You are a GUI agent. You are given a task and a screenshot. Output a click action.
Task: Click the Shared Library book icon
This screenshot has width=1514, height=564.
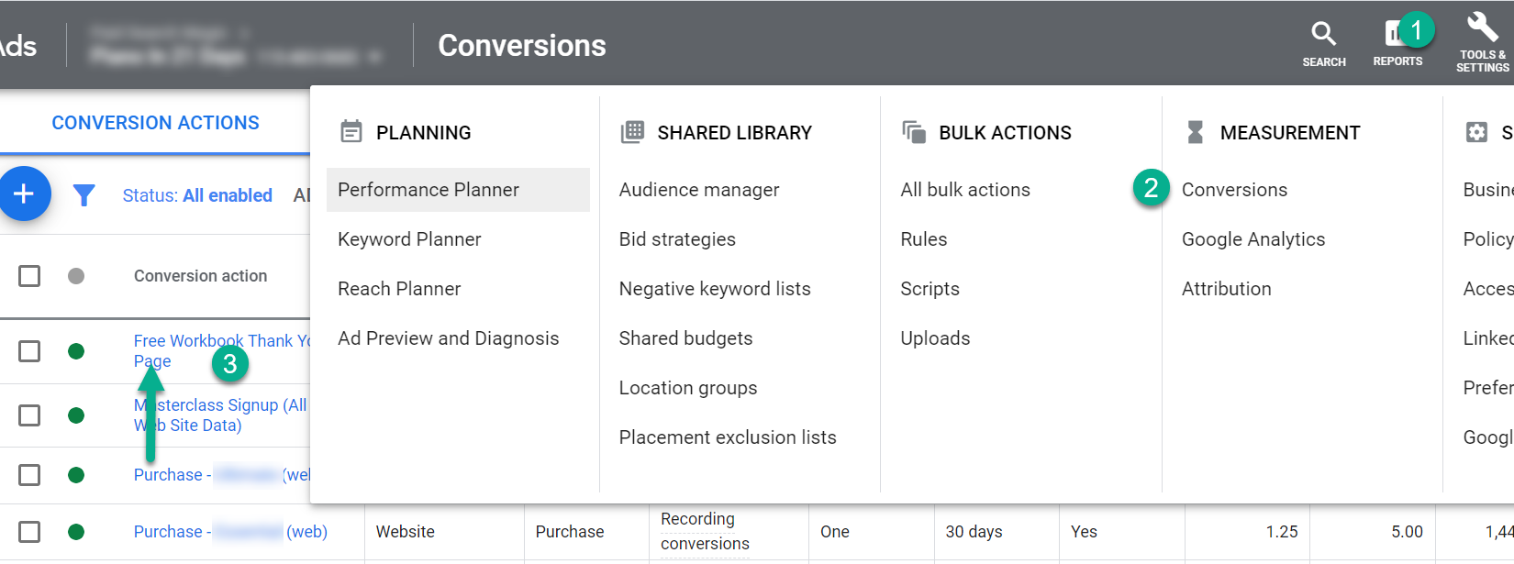[633, 131]
